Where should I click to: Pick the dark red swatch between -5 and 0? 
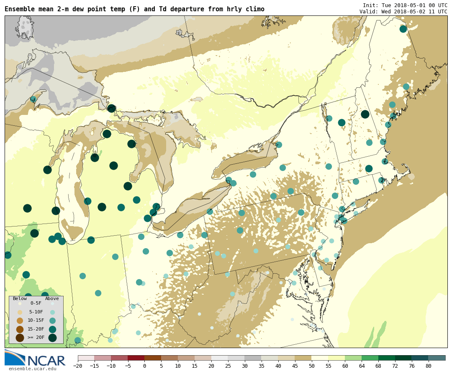tap(136, 358)
